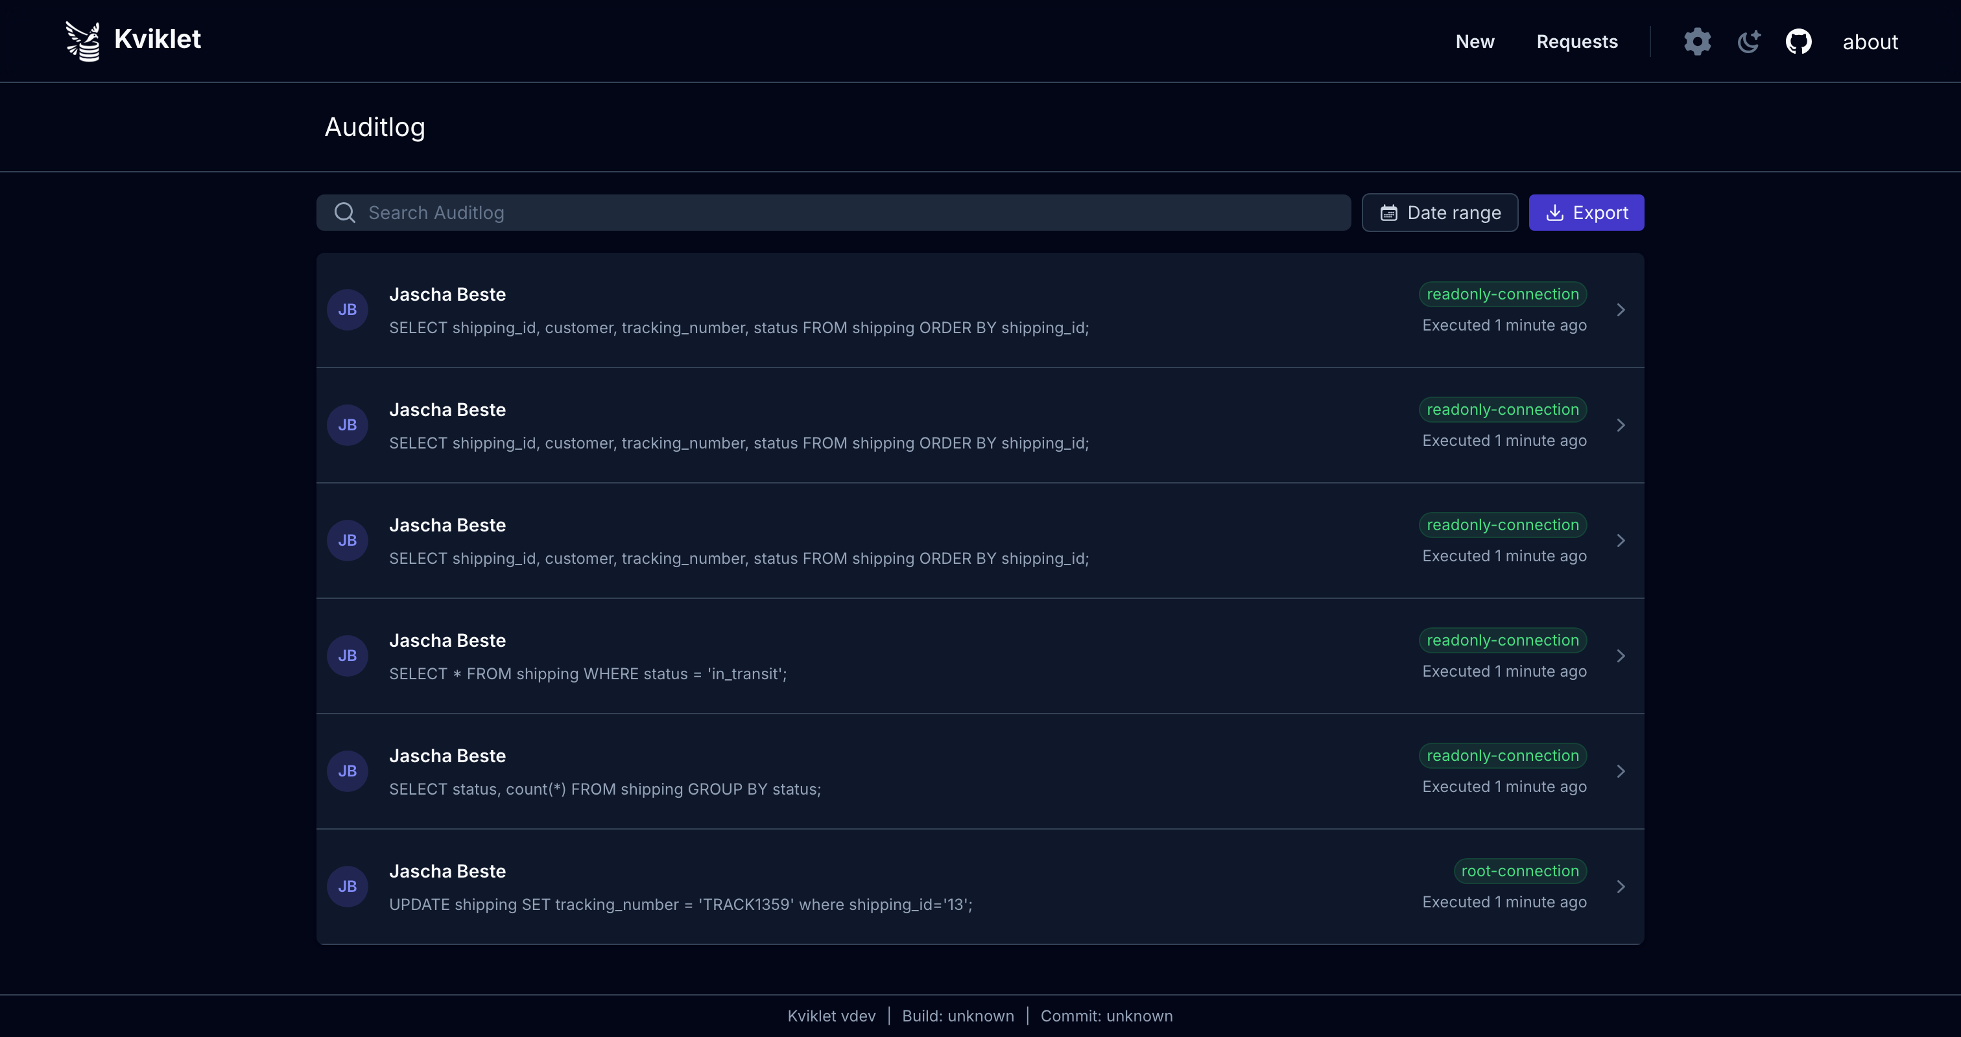
Task: Click Executed 1 minute ago on 'in_transit' row
Action: [1504, 672]
